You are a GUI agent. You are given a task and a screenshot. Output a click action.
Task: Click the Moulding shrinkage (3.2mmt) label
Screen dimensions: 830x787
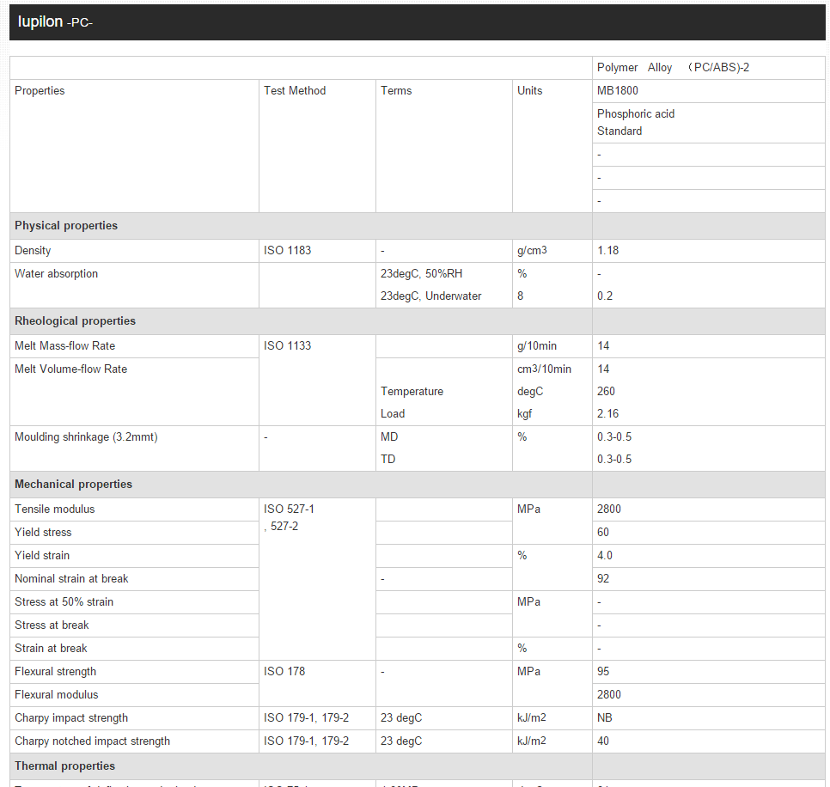(x=86, y=436)
